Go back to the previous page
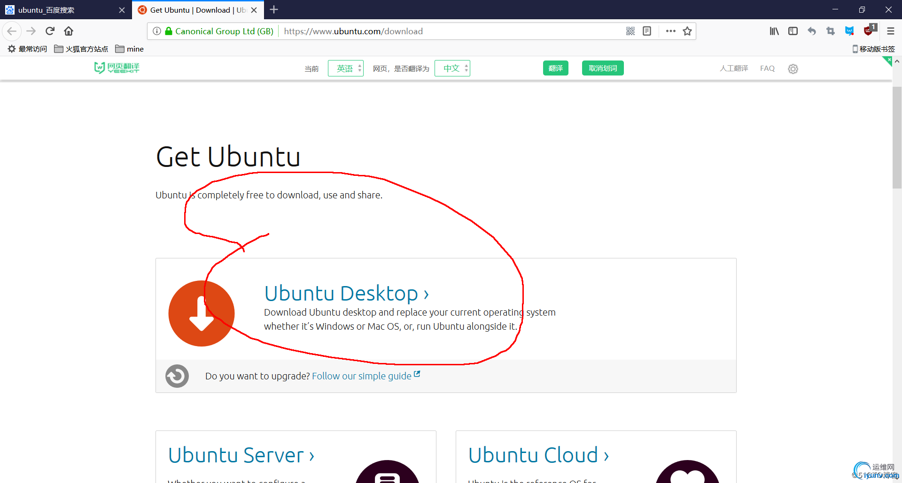This screenshot has height=483, width=902. pyautogui.click(x=12, y=31)
